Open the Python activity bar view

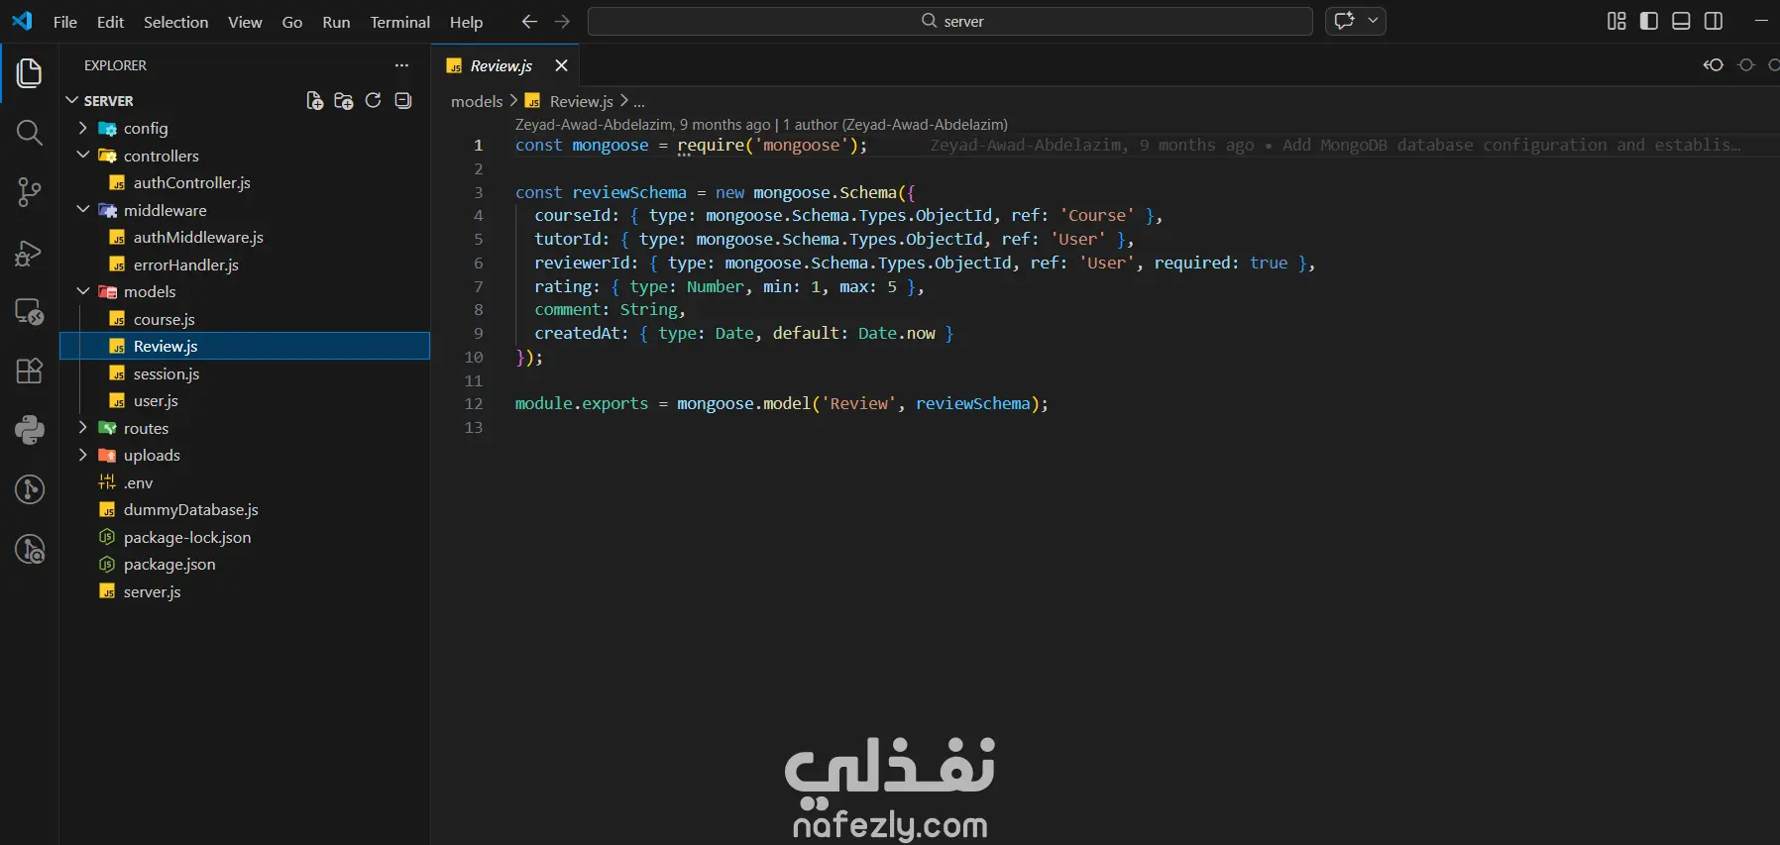pos(30,429)
